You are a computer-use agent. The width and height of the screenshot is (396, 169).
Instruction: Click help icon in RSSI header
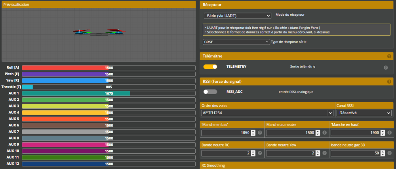click(x=389, y=82)
